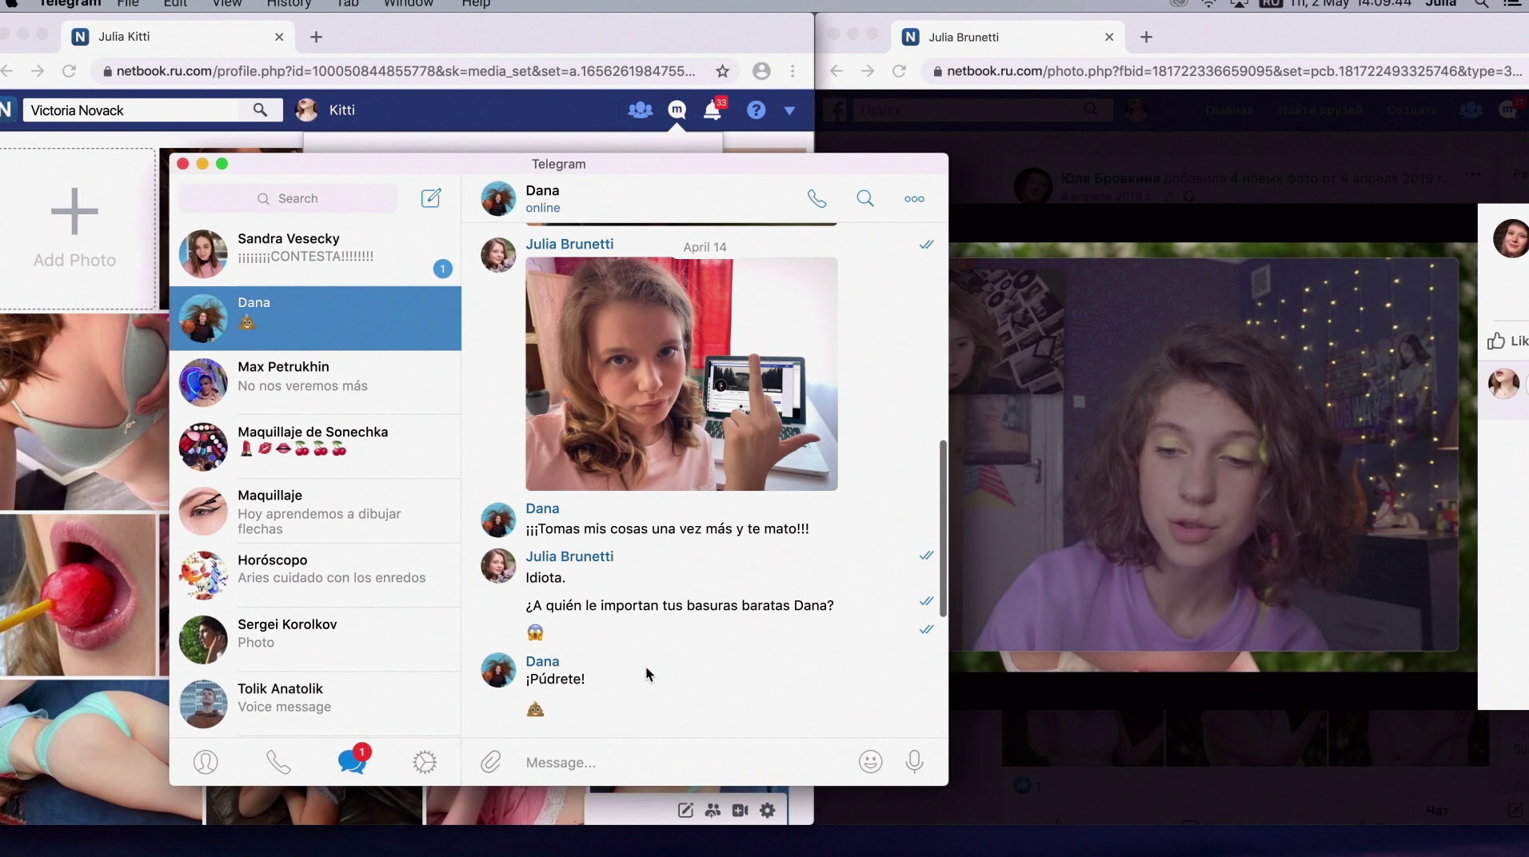This screenshot has height=857, width=1529.
Task: Open new tab in Julia Brunetti window
Action: tap(1146, 37)
